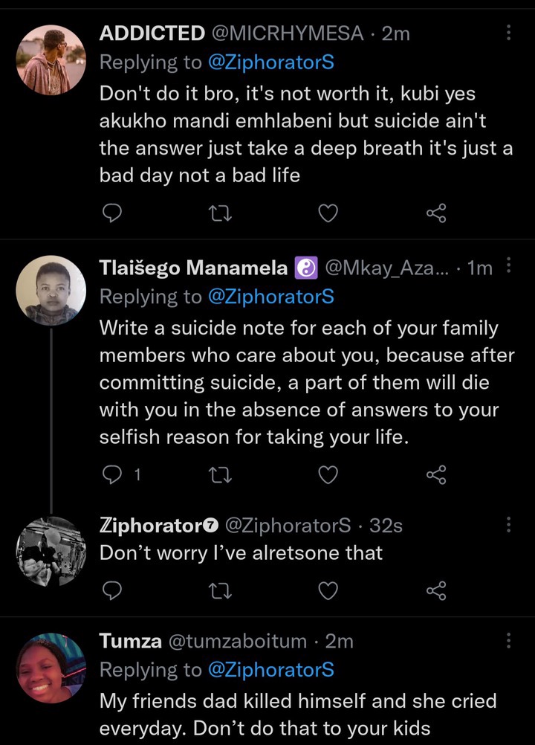
Task: Like Ziphorator's reply tweet
Action: [328, 590]
